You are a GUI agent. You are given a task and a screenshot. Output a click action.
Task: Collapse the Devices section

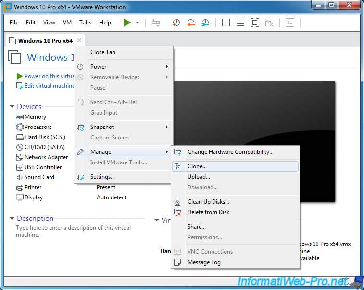[x=12, y=106]
